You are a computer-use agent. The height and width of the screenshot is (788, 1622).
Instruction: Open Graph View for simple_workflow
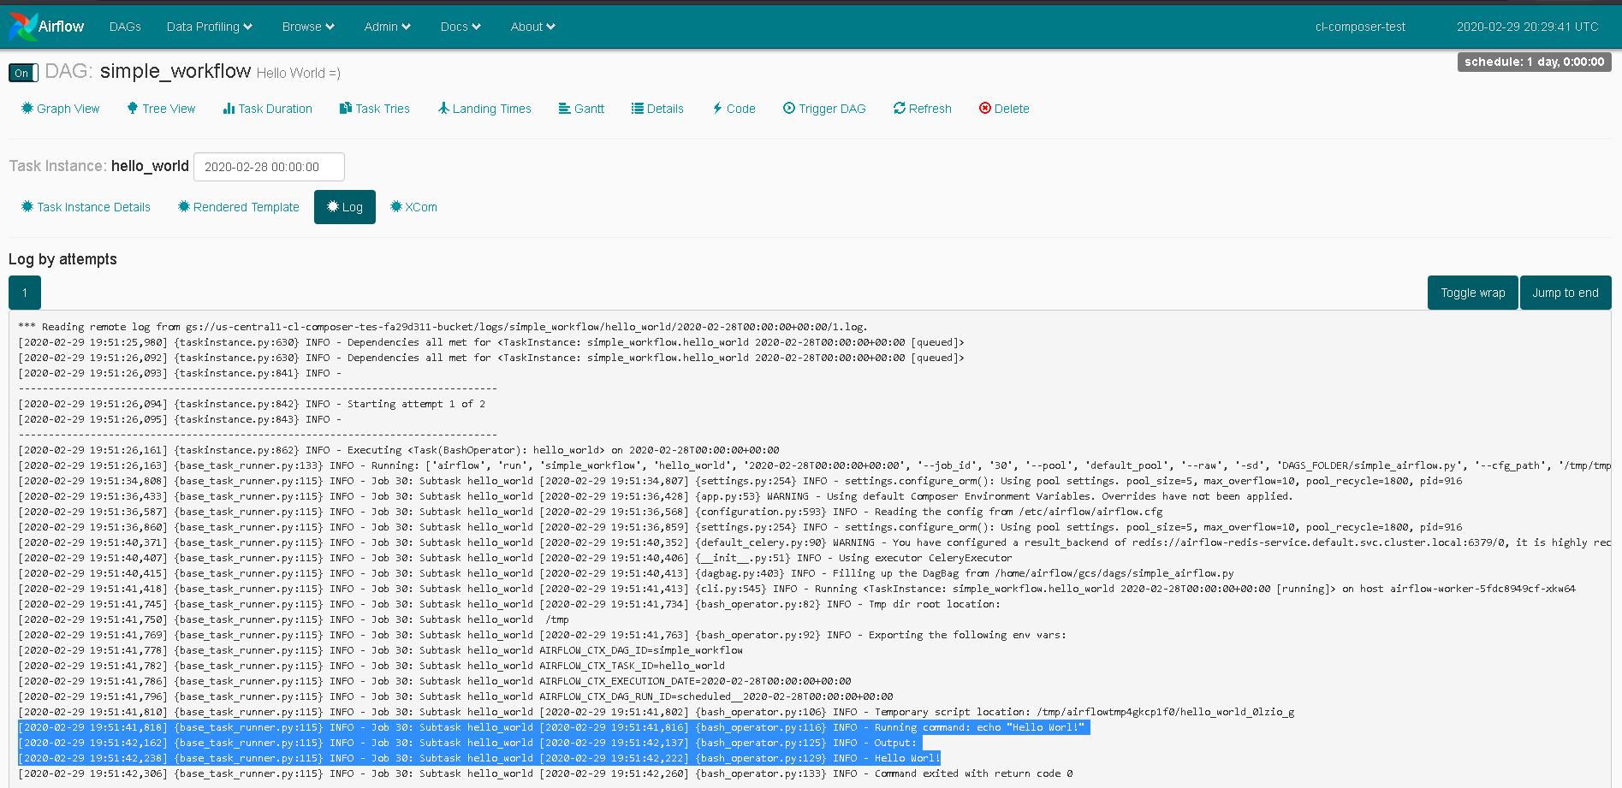[59, 108]
